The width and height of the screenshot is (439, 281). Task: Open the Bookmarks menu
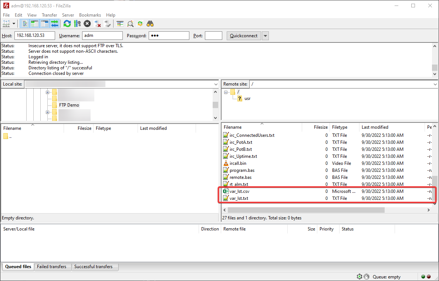tap(90, 15)
